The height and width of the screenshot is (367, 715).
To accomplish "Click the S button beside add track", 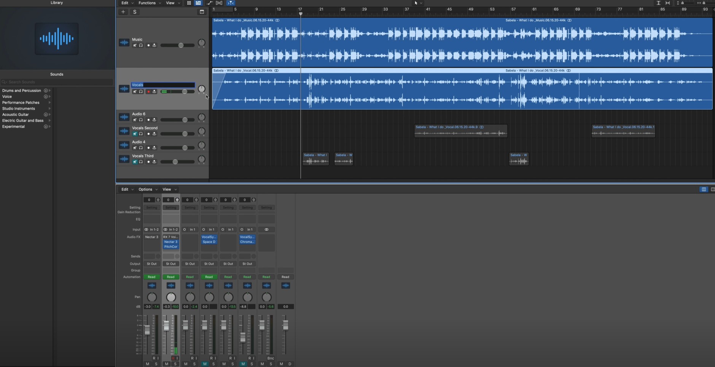I will pos(135,12).
